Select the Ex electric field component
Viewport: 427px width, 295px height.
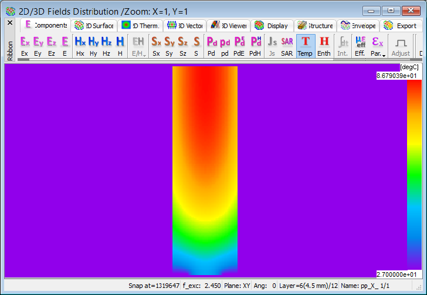point(25,46)
